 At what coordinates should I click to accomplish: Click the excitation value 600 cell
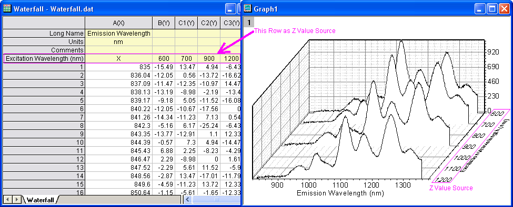tap(164, 58)
